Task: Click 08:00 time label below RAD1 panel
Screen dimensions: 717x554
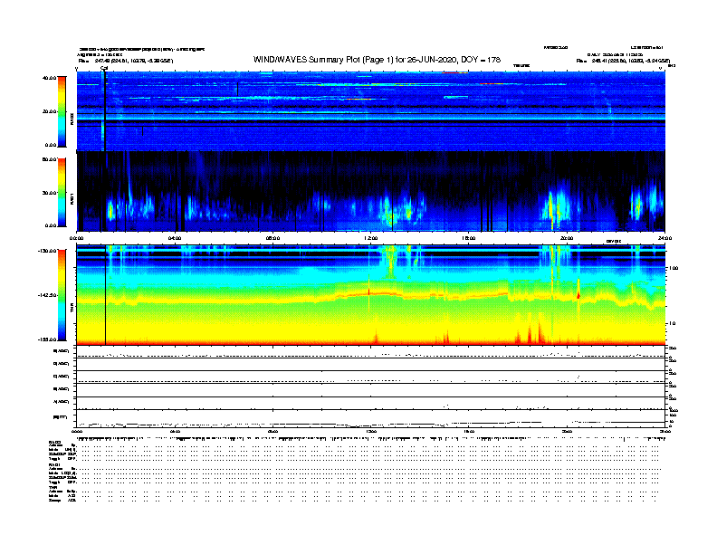Action: click(x=272, y=238)
